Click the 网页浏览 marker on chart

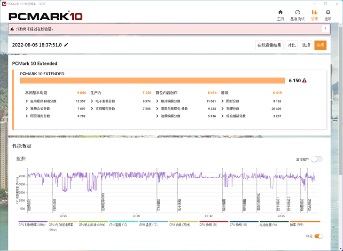55,205
